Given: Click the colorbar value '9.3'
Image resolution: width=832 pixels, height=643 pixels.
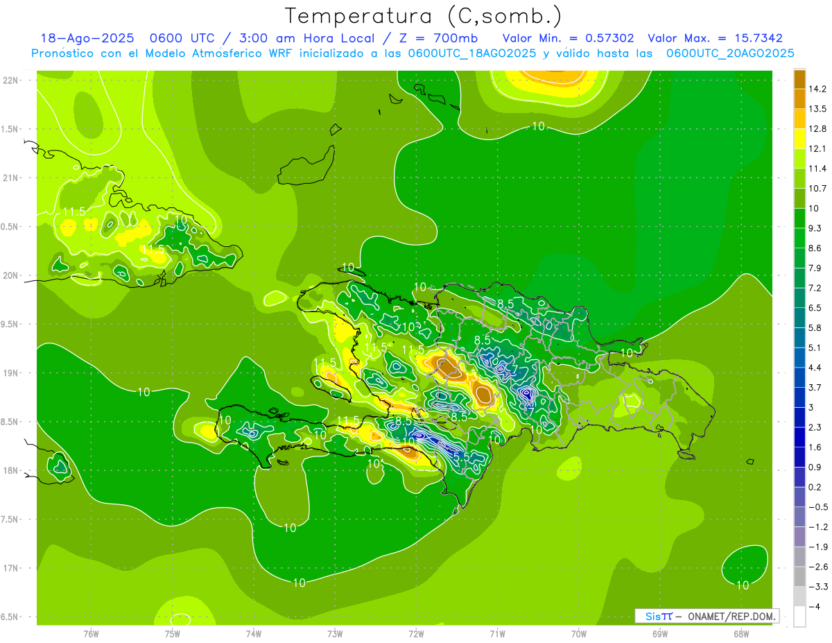Looking at the screenshot, I should [x=816, y=228].
